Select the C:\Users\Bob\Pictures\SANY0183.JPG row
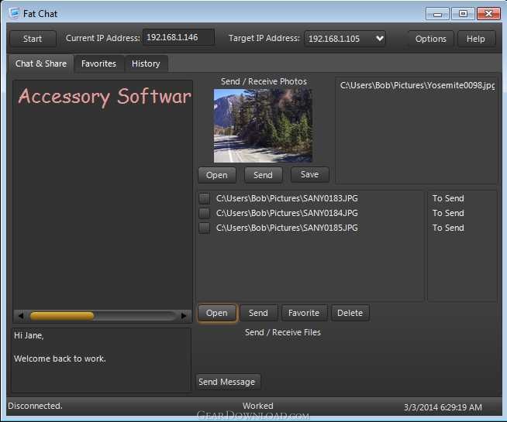507x422 pixels. point(287,198)
